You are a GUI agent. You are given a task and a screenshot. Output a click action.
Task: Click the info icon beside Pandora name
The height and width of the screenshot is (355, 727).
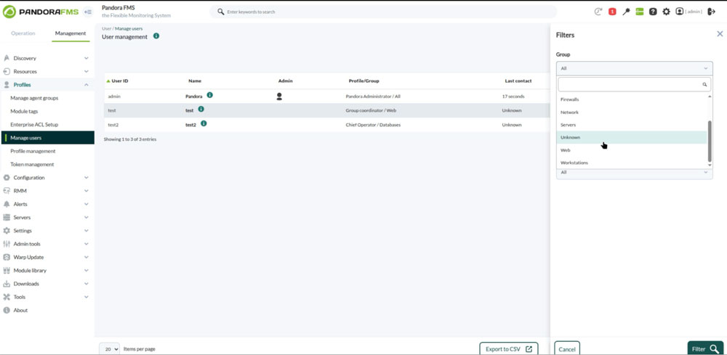209,95
